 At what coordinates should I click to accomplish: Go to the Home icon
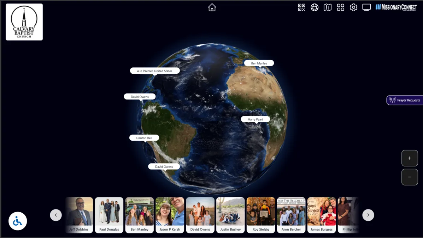[x=212, y=7]
